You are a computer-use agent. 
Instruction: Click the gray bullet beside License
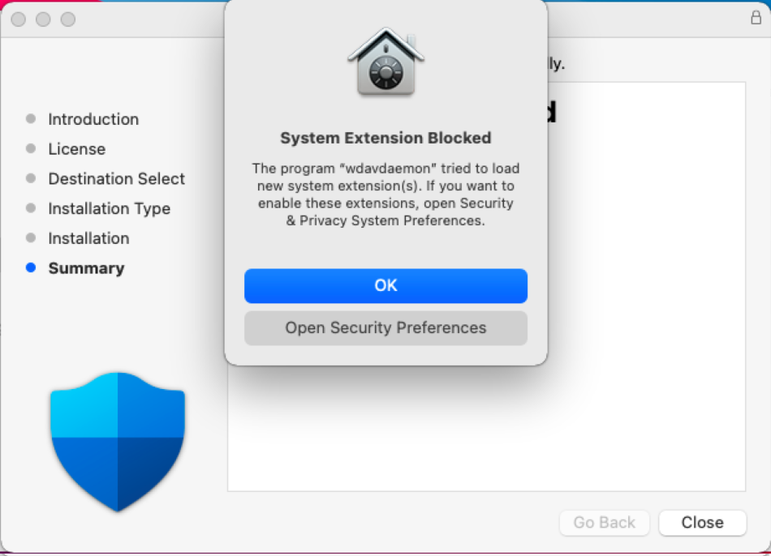(31, 148)
